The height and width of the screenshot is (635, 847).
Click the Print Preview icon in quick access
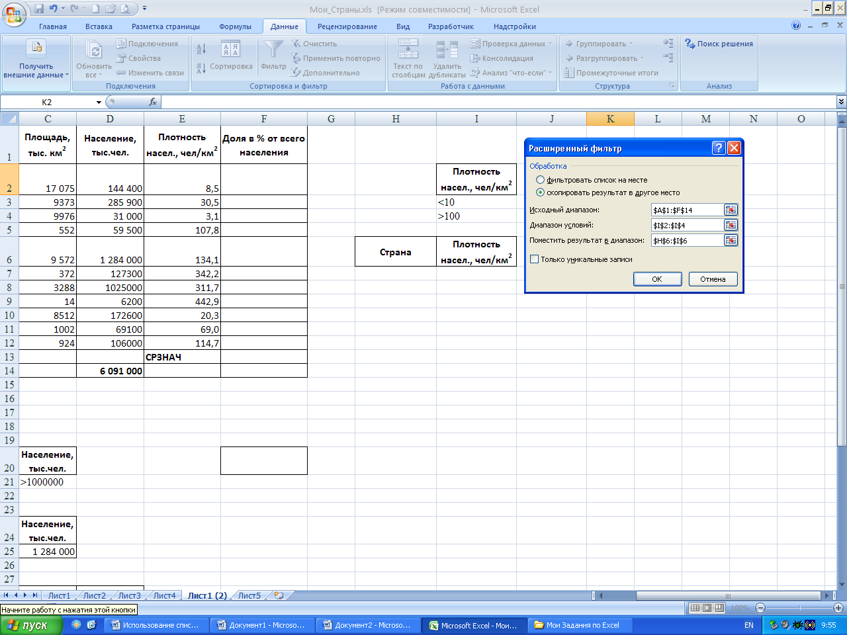click(125, 9)
